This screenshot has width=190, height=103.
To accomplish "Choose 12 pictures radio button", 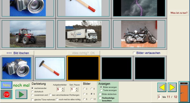I will pos(92,99).
